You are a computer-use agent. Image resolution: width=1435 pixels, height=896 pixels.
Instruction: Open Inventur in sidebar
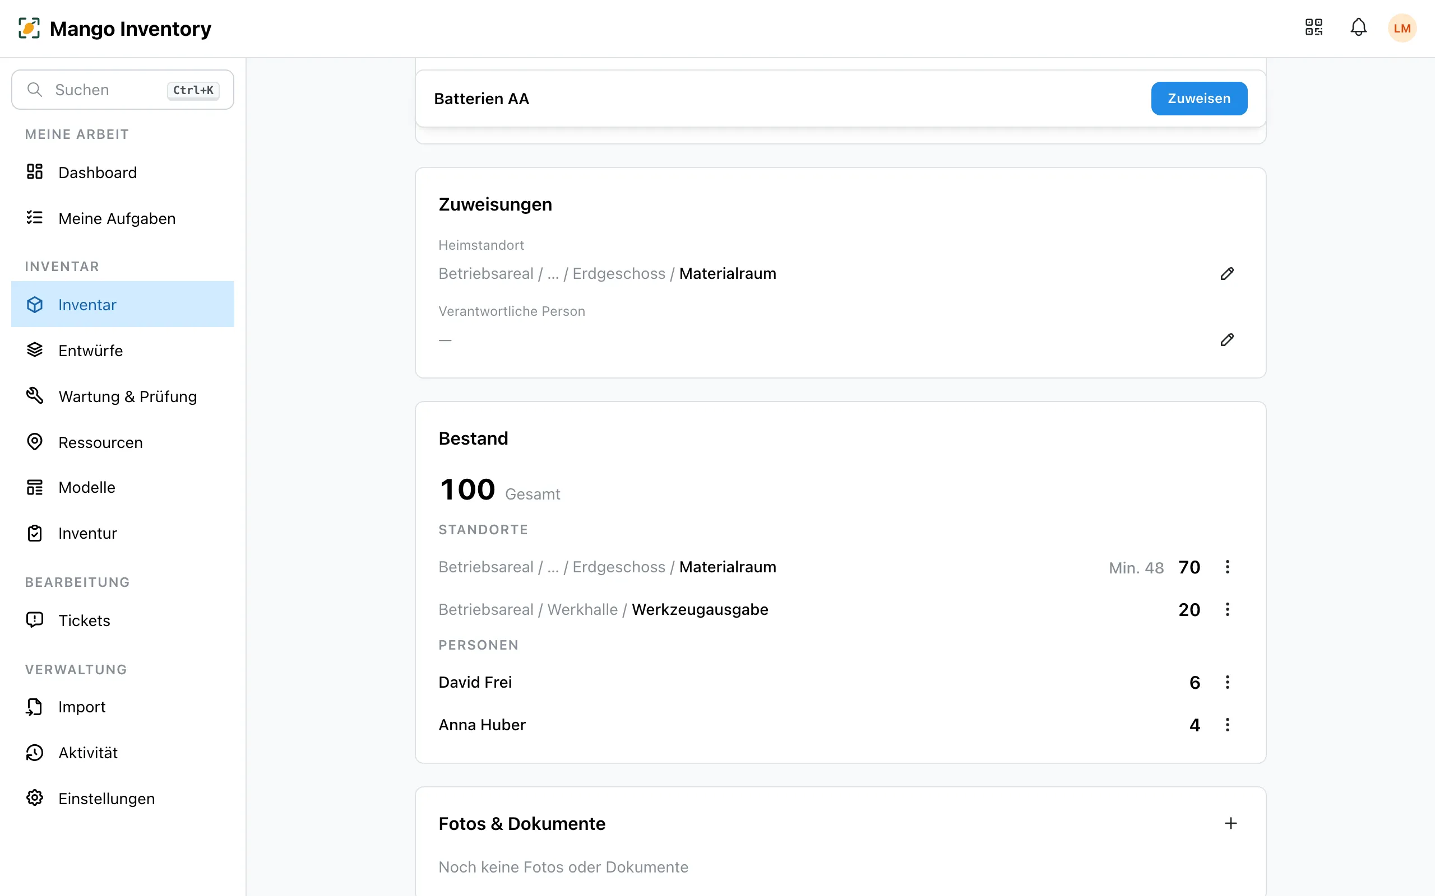coord(123,533)
